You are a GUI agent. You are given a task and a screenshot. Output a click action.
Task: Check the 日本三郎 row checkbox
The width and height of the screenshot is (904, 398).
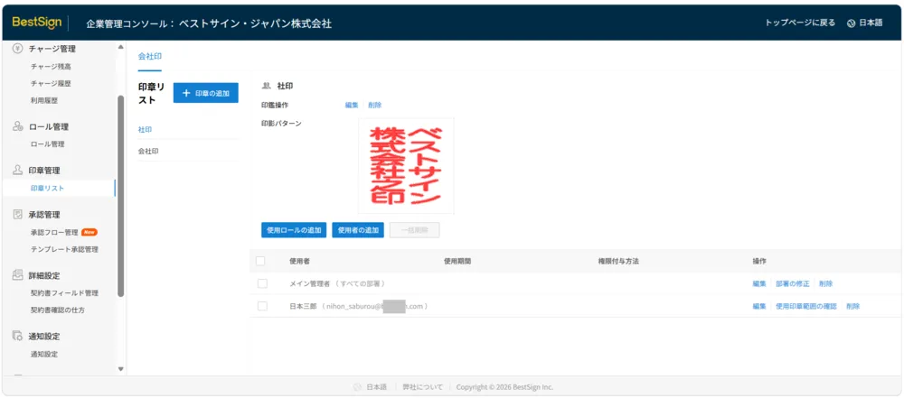tap(262, 307)
